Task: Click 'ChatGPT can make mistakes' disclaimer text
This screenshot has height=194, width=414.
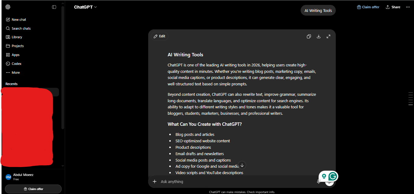Action: coord(242,192)
